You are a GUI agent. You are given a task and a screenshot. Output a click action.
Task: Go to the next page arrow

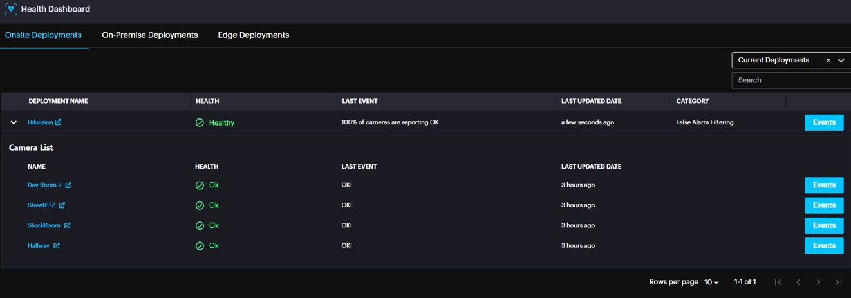pyautogui.click(x=818, y=282)
